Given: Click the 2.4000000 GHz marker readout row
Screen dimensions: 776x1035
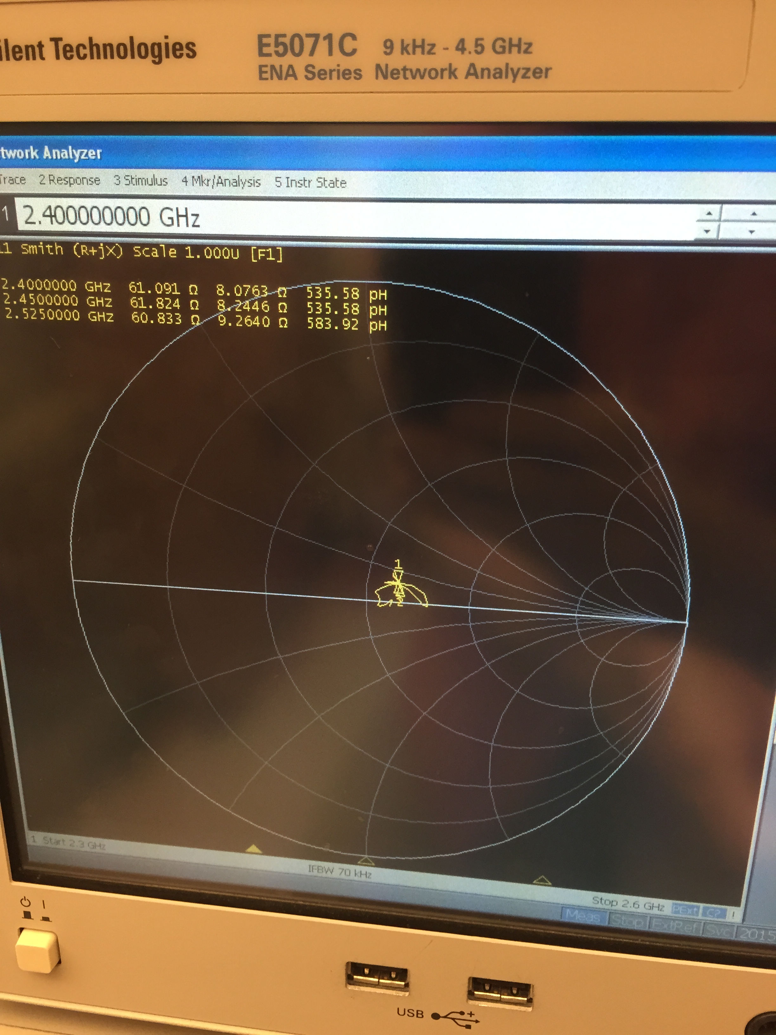Looking at the screenshot, I should click(194, 290).
